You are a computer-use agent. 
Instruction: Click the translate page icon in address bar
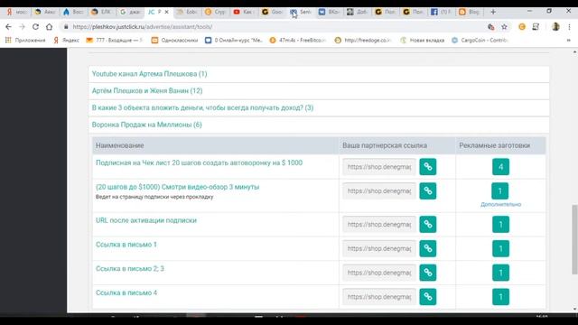click(x=490, y=26)
